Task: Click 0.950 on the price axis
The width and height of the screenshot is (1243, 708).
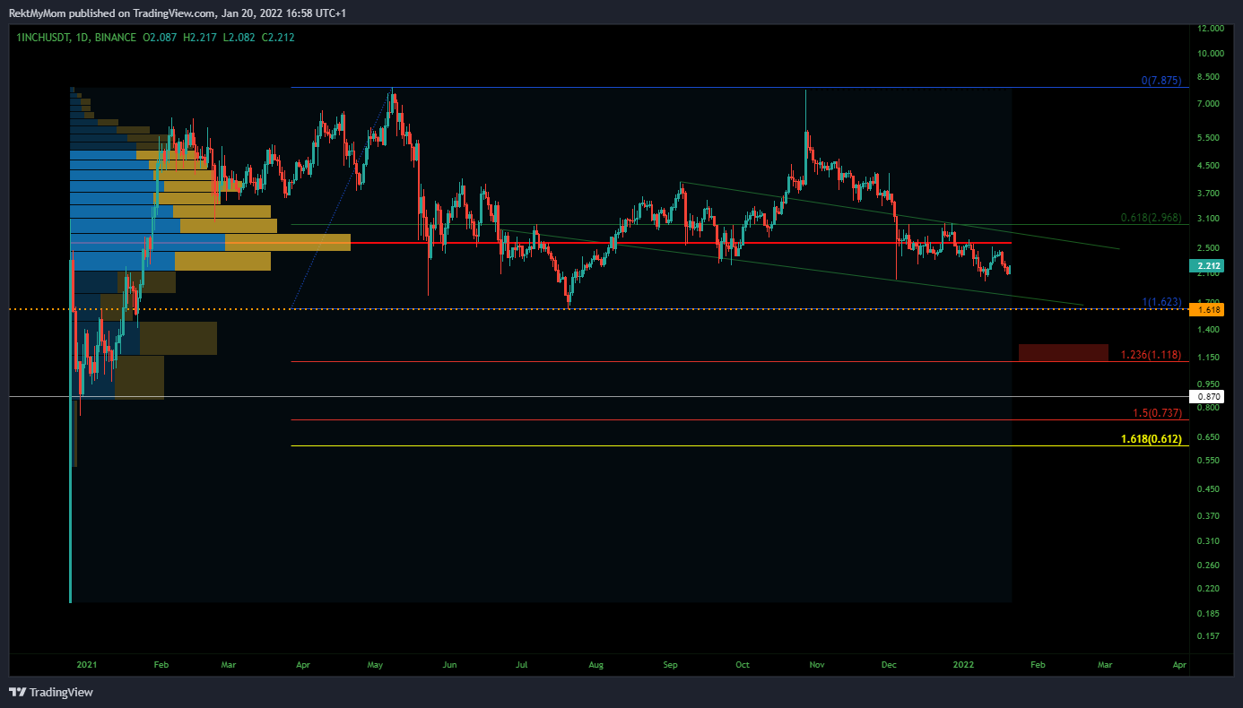Action: tap(1210, 384)
